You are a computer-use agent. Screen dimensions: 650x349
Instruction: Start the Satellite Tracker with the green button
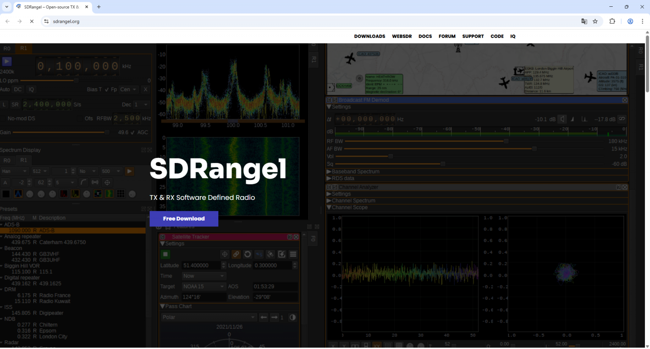tap(165, 254)
